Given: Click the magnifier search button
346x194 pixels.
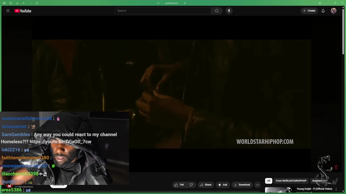Looking at the screenshot, I should (x=217, y=11).
